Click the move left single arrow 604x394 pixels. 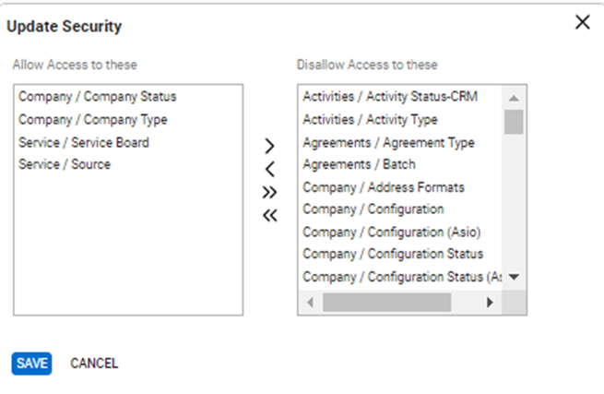269,169
